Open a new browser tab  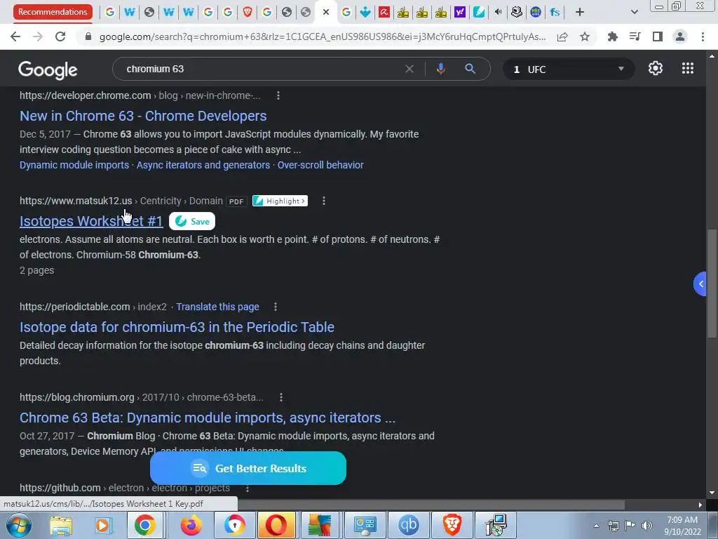580,12
